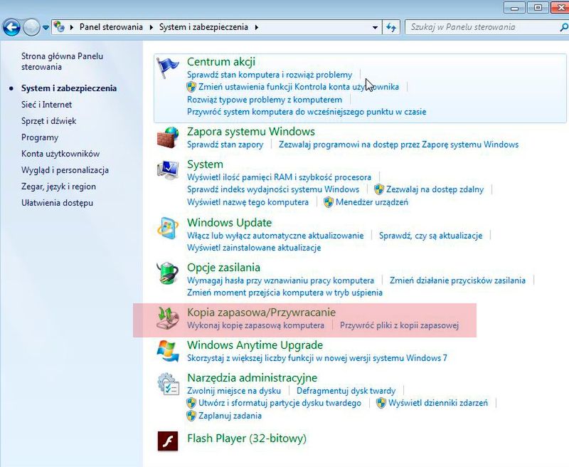Click Sprawdź stan zapory link
Image resolution: width=569 pixels, height=467 pixels.
click(225, 145)
